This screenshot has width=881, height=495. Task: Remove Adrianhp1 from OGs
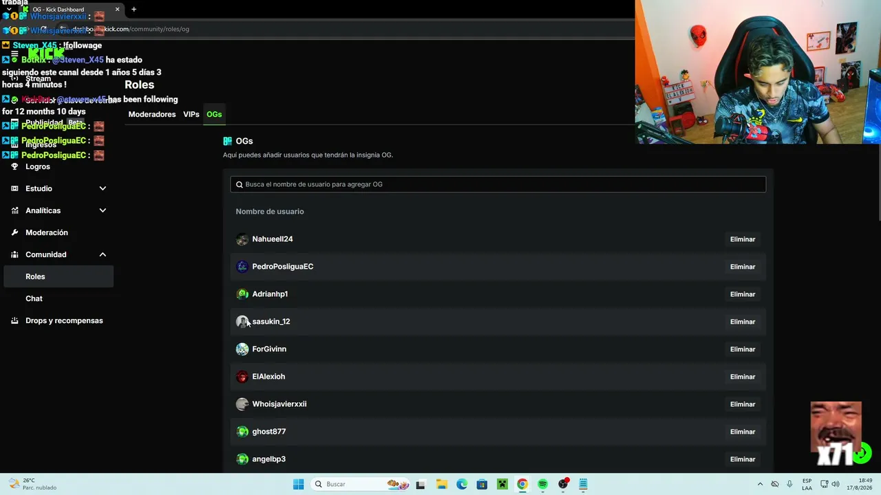[x=743, y=294]
